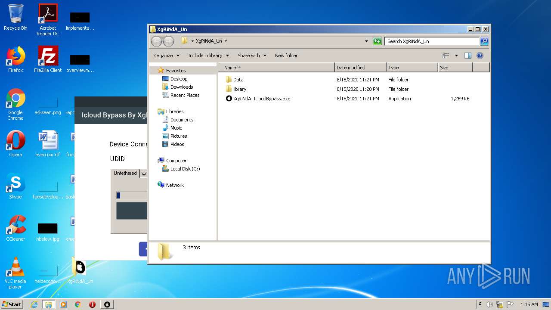Switch to Icloud Bypass app in taskbar
551x310 pixels.
click(107, 304)
